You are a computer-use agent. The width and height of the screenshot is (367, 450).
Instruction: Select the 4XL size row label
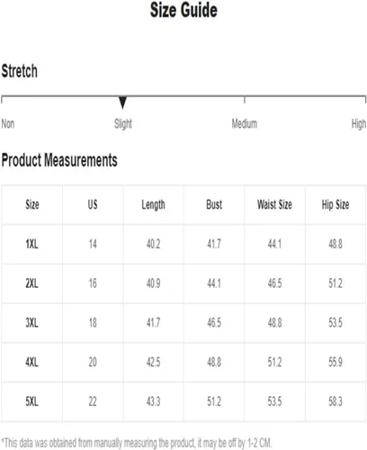tap(31, 362)
